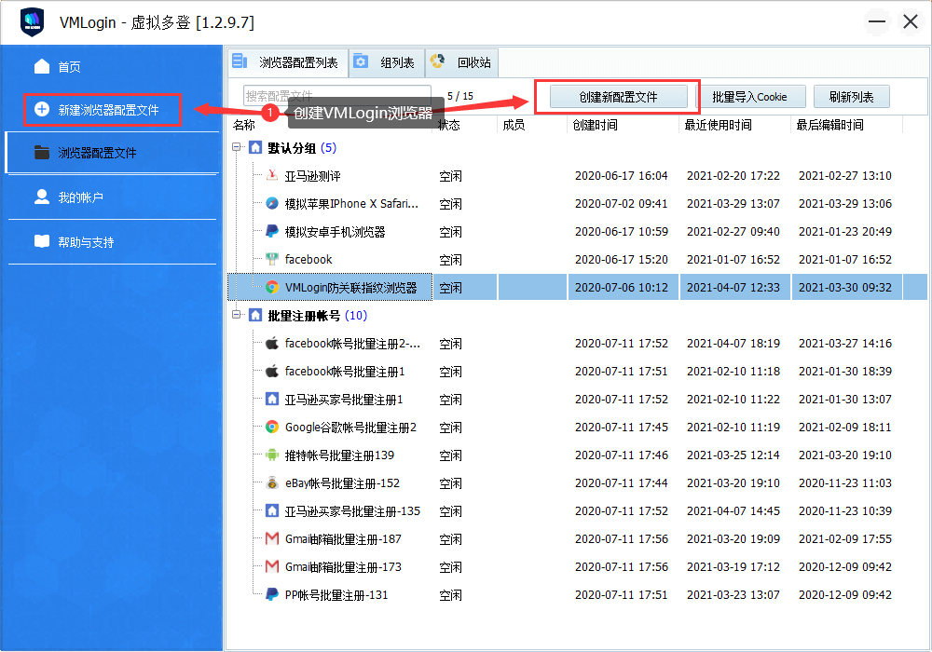932x652 pixels.
Task: Click the home icon of 亚马逊买家号批量注册1
Action: pyautogui.click(x=271, y=399)
